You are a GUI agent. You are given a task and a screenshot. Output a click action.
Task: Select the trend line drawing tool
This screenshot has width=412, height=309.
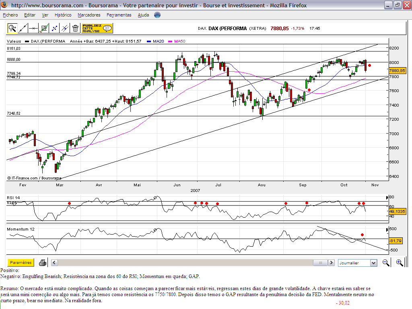pyautogui.click(x=23, y=28)
